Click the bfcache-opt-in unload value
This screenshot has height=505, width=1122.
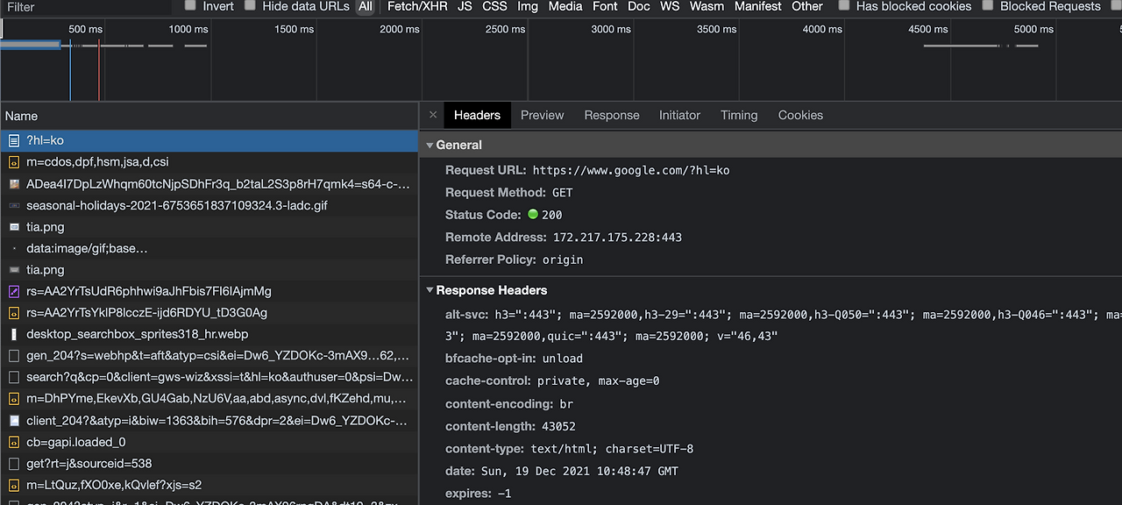click(x=563, y=358)
